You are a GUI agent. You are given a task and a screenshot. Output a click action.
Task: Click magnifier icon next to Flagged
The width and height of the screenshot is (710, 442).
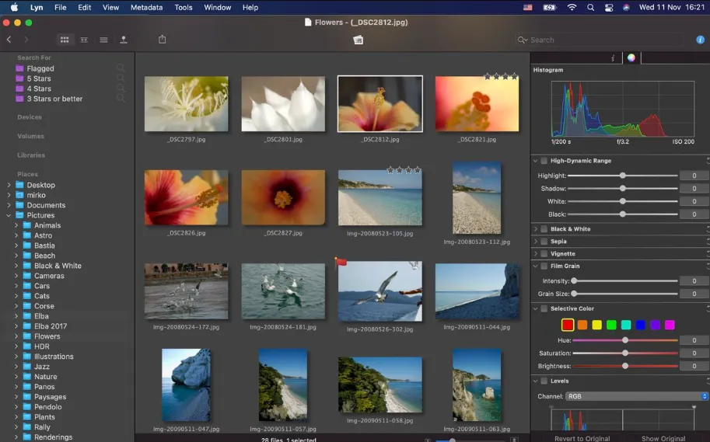coord(121,68)
